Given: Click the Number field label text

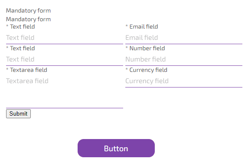Looking at the screenshot, I should point(147,48).
